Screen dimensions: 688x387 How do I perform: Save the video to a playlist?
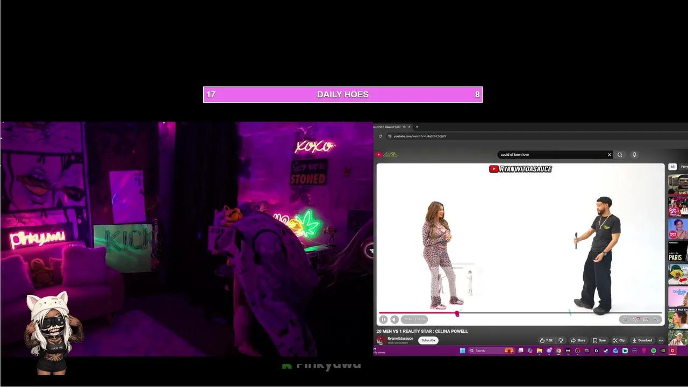tap(599, 340)
